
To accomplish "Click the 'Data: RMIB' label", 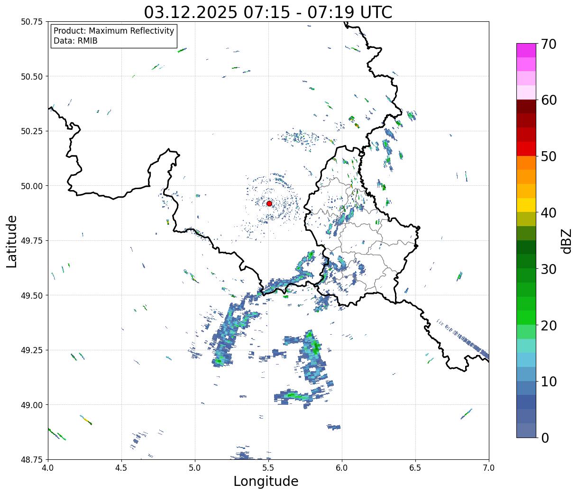I will point(75,41).
